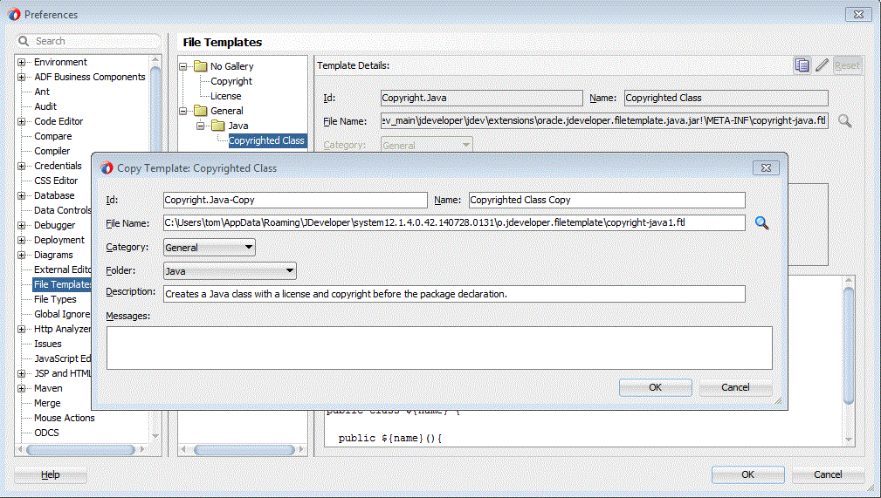
Task: Select Issues in the preferences list
Action: coord(48,344)
